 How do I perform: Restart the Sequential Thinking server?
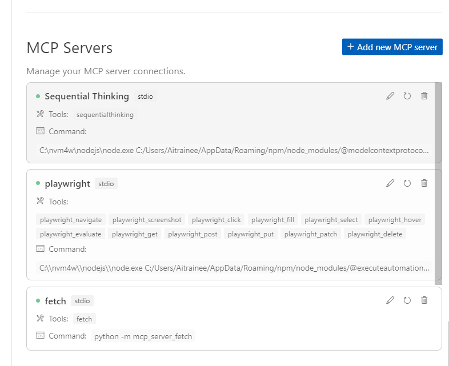tap(407, 96)
